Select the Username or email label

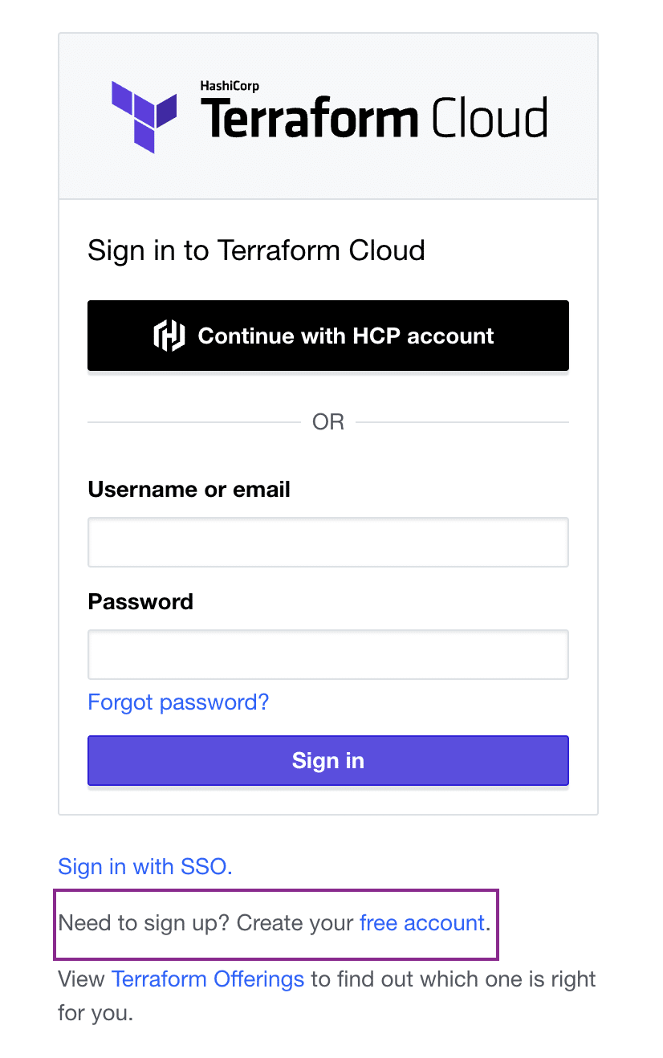189,489
